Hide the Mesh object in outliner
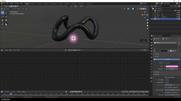The image size is (181, 101). point(177,17)
